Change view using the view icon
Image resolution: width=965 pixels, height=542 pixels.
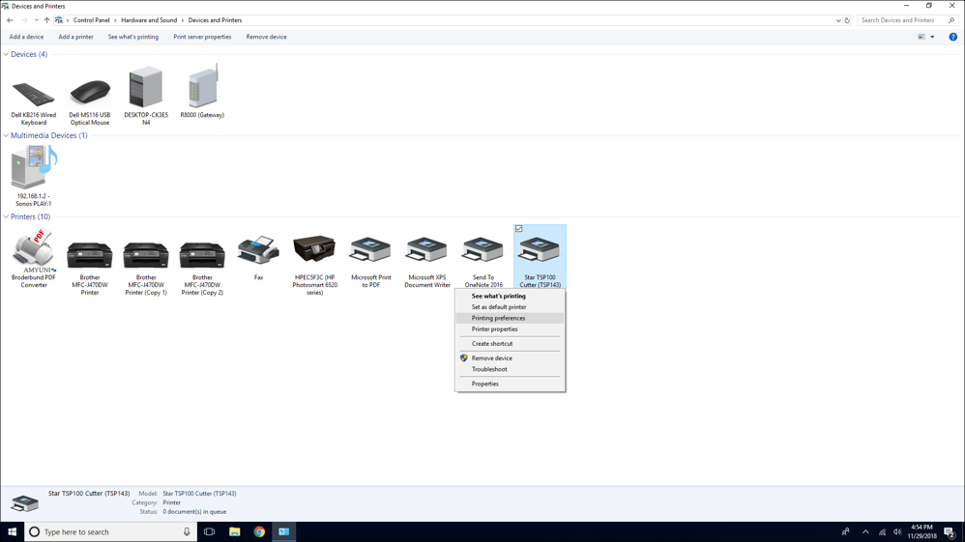tap(921, 37)
